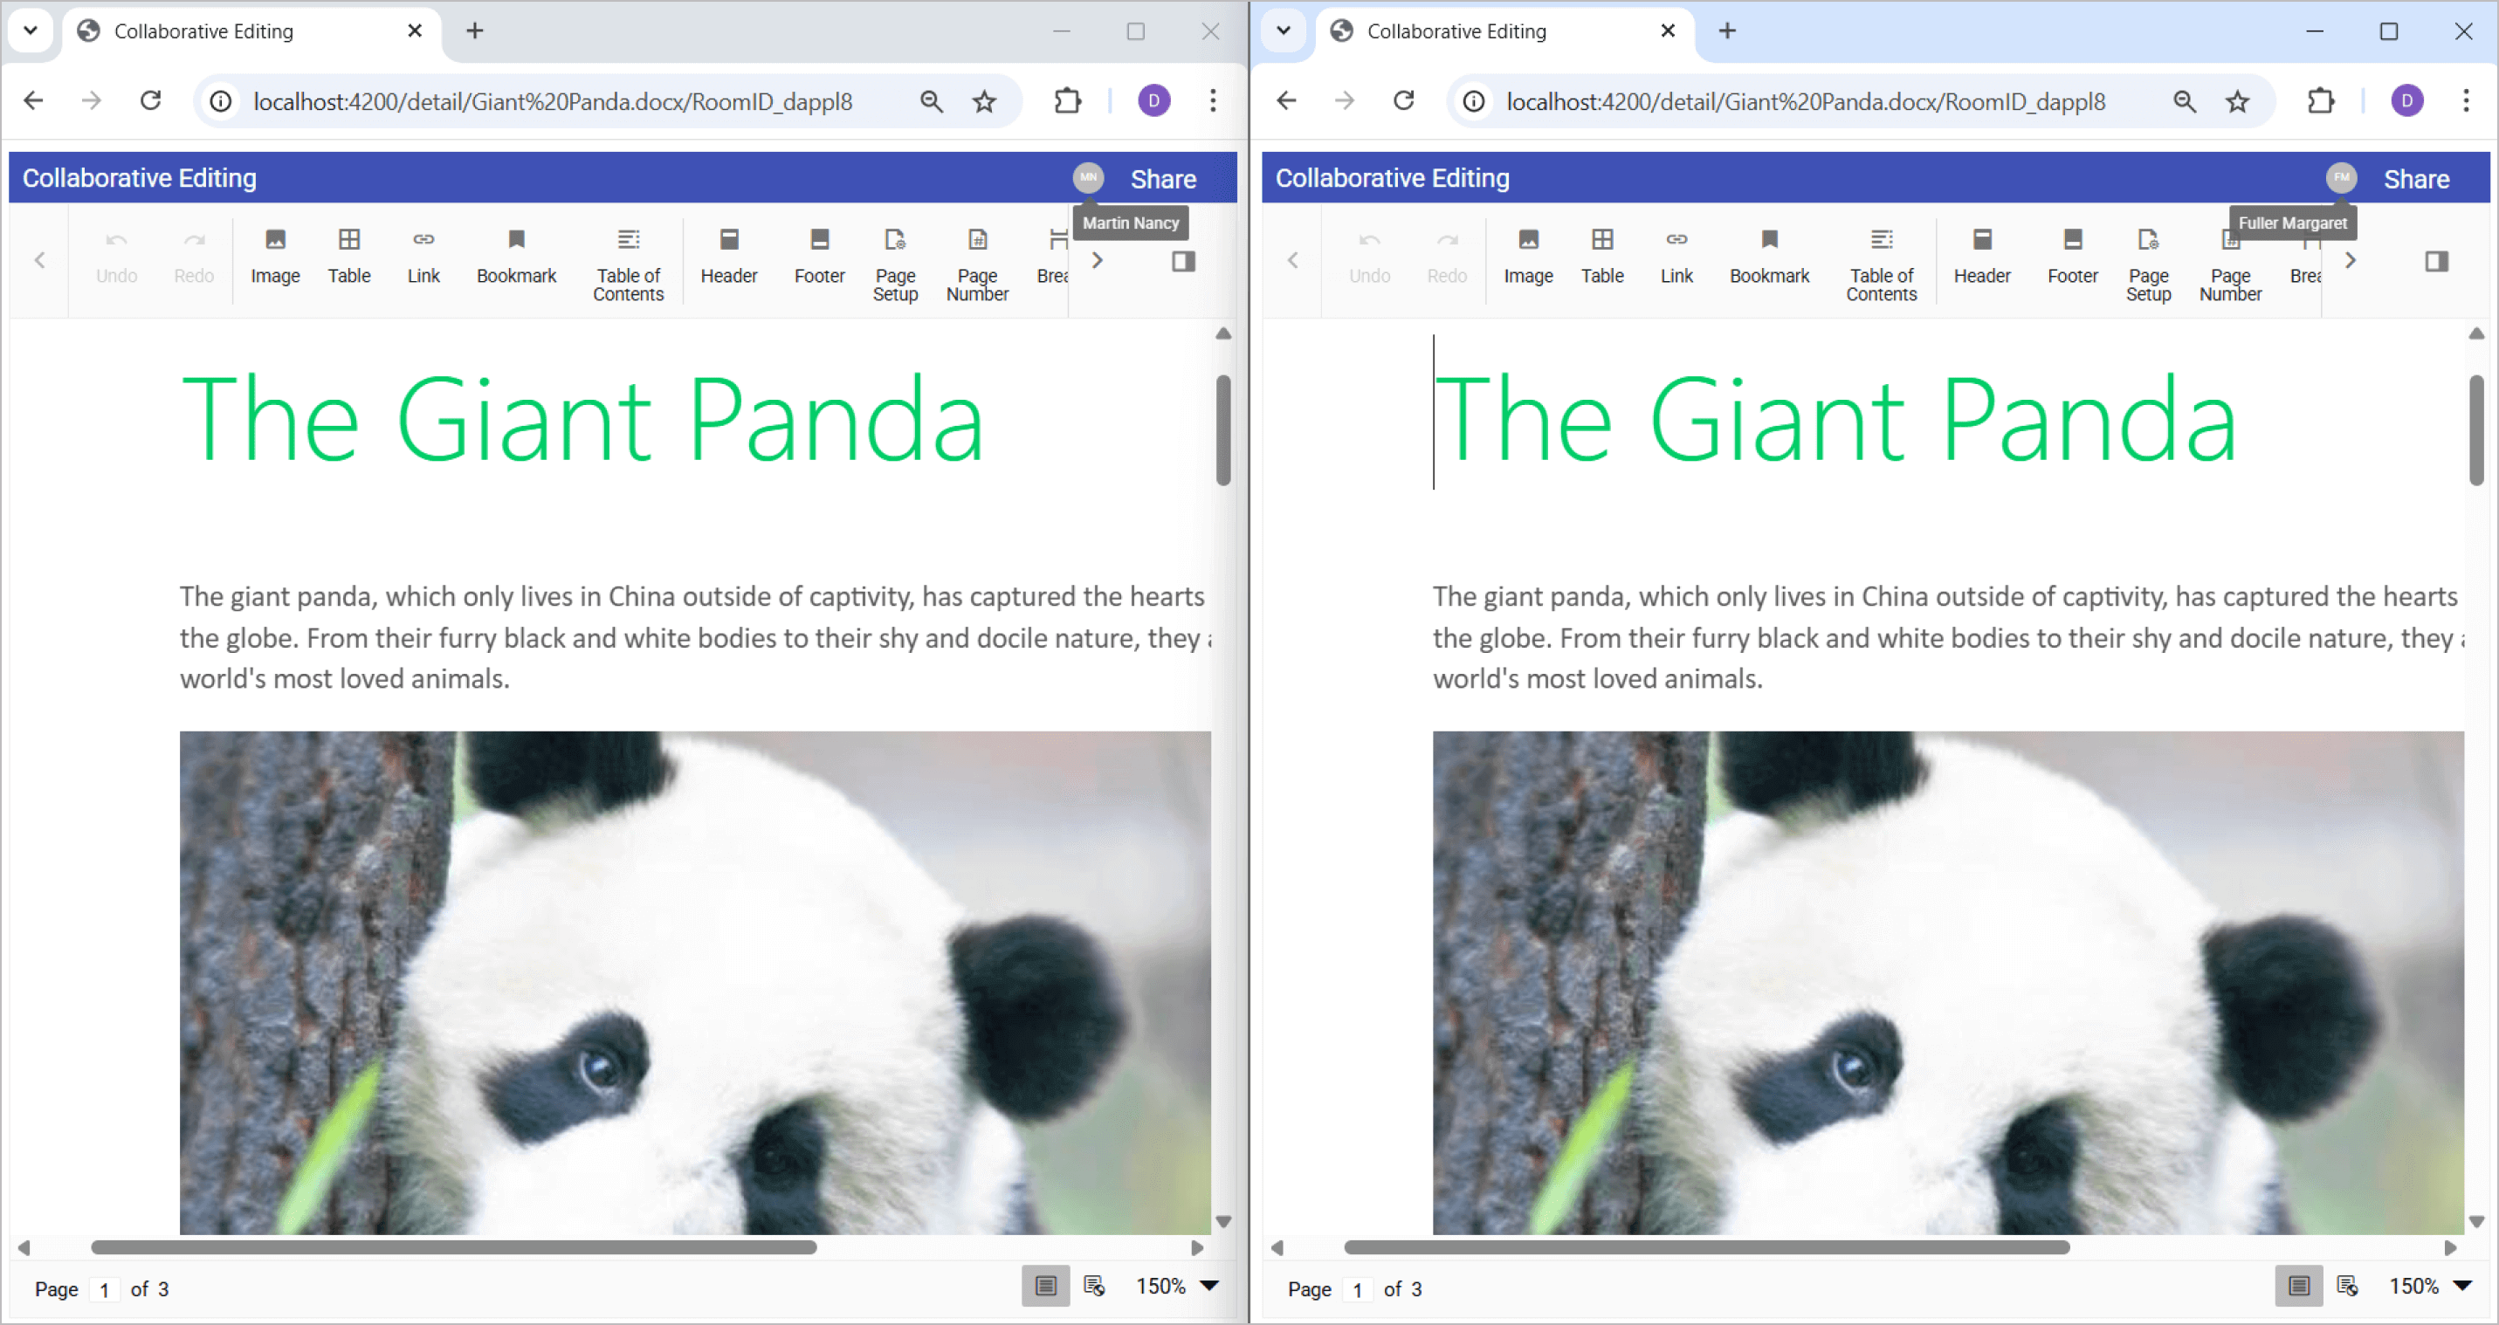This screenshot has height=1325, width=2499.
Task: Switch to web layout in left editor
Action: pyautogui.click(x=1094, y=1287)
